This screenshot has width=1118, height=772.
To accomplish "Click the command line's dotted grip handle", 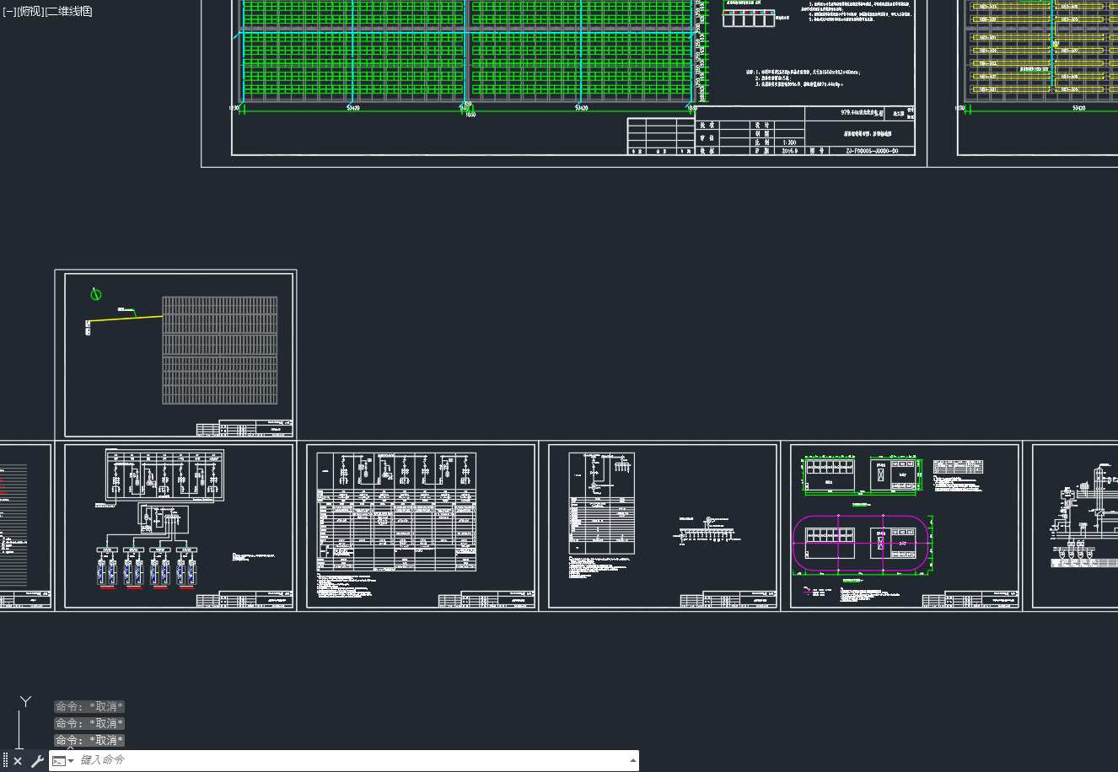I will 6,761.
